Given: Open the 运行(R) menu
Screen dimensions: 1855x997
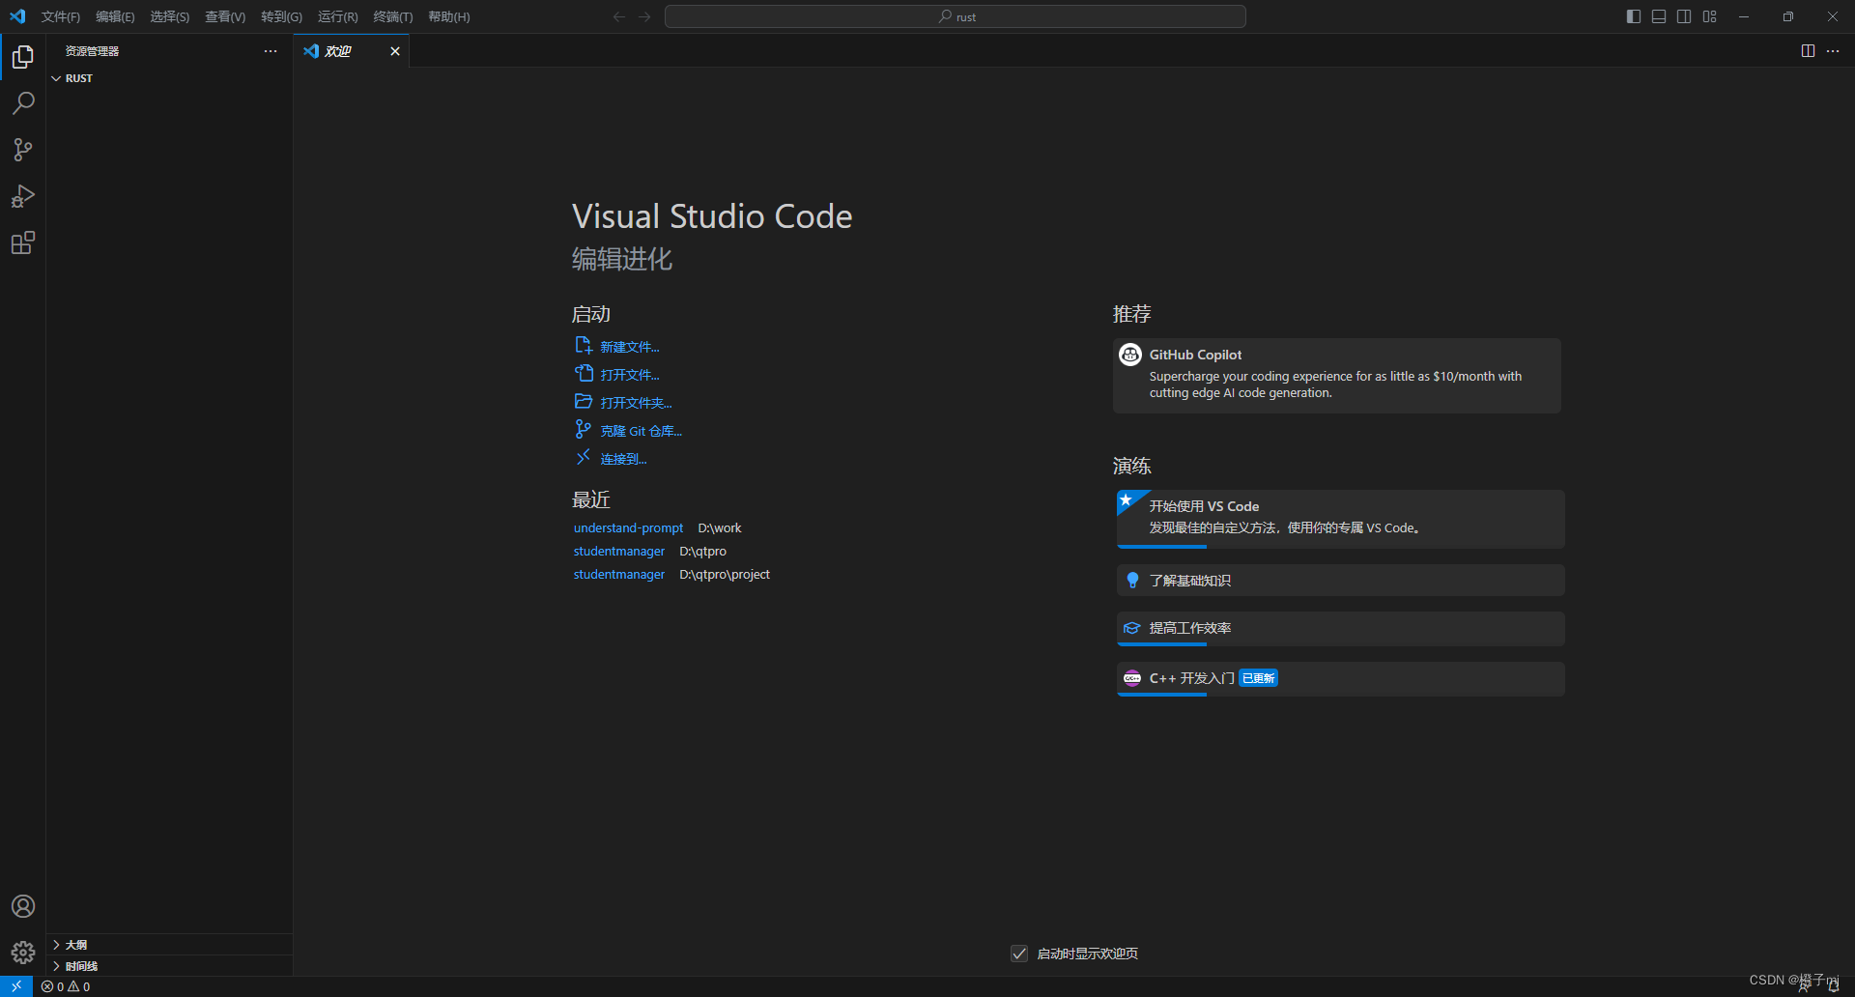Looking at the screenshot, I should point(338,16).
